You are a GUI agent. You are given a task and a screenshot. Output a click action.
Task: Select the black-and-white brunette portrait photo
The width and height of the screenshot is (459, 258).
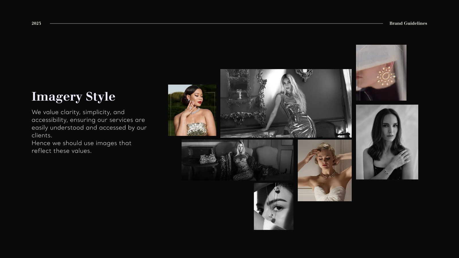point(387,142)
